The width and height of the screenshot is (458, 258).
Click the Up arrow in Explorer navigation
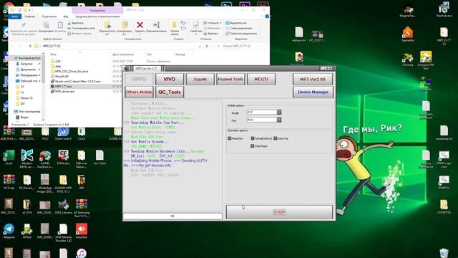click(x=30, y=46)
